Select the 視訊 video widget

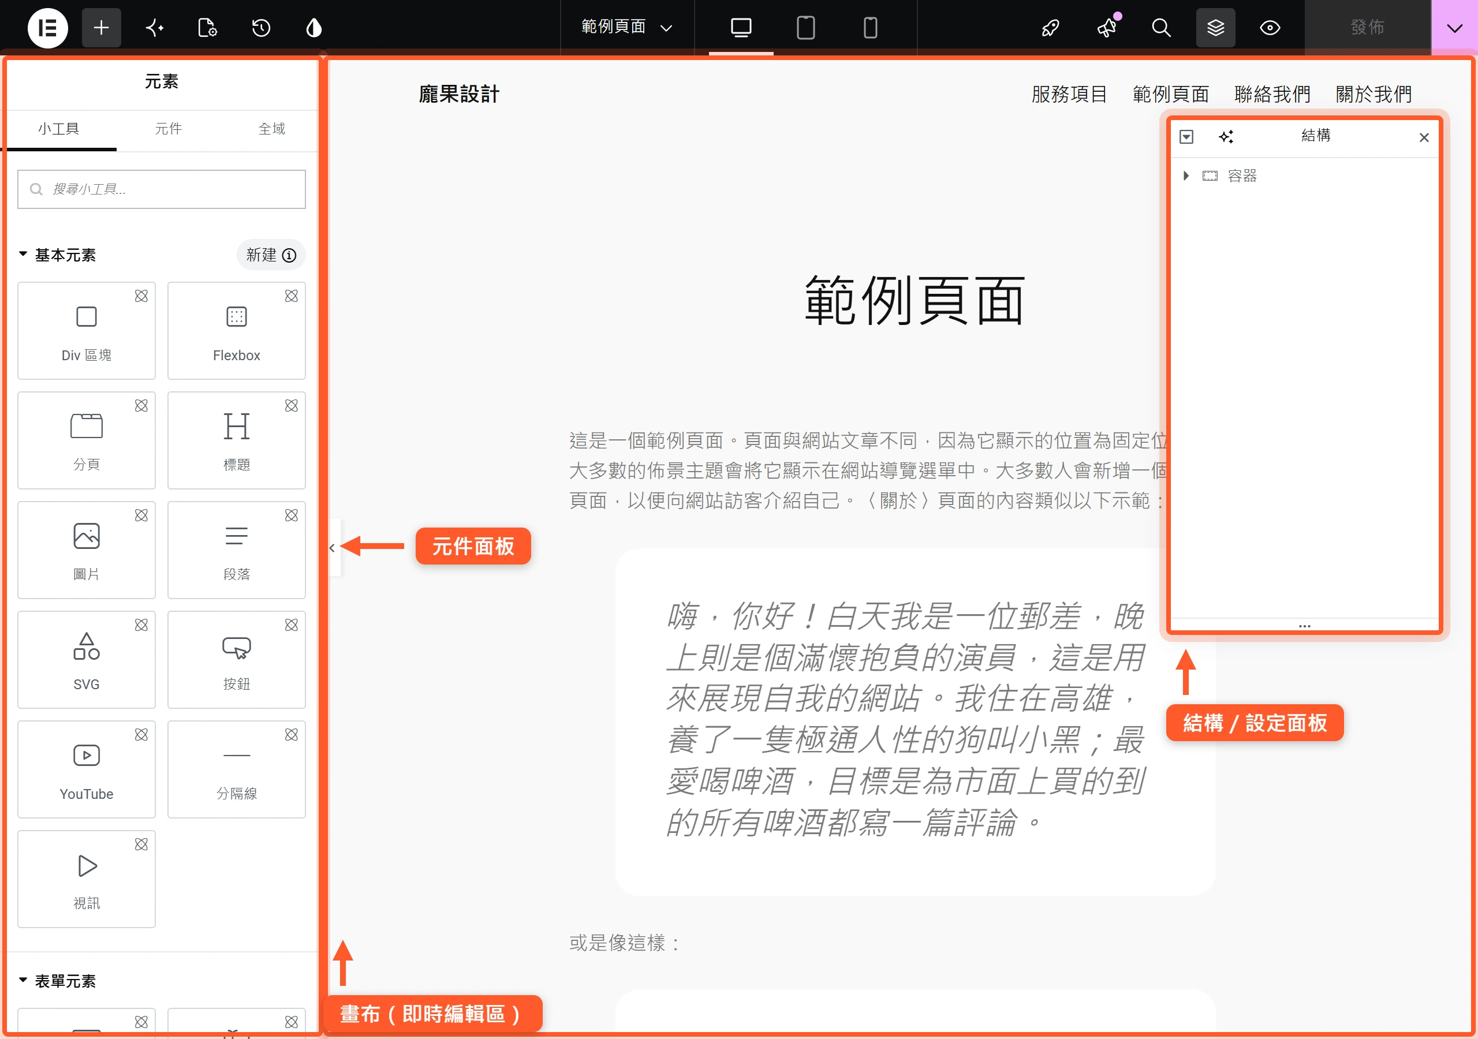[x=86, y=879]
